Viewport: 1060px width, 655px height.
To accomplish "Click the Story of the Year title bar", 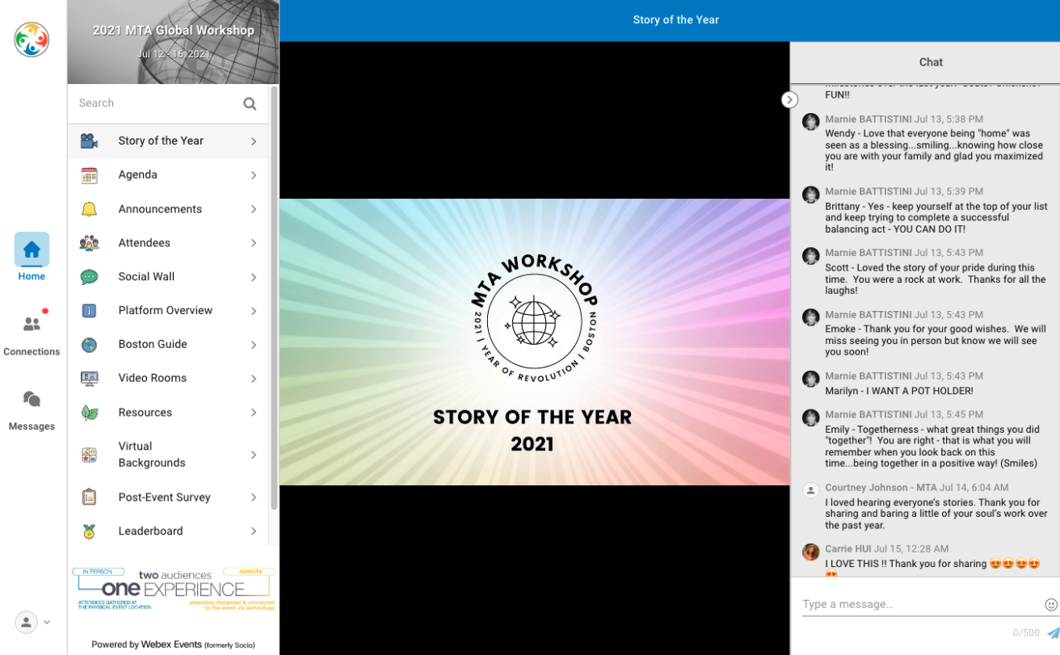I will pyautogui.click(x=675, y=20).
